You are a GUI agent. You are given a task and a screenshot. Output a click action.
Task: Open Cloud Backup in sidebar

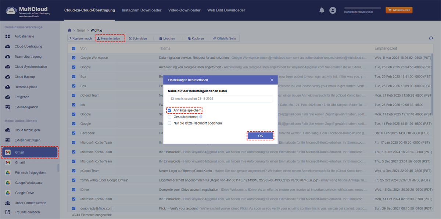click(25, 77)
